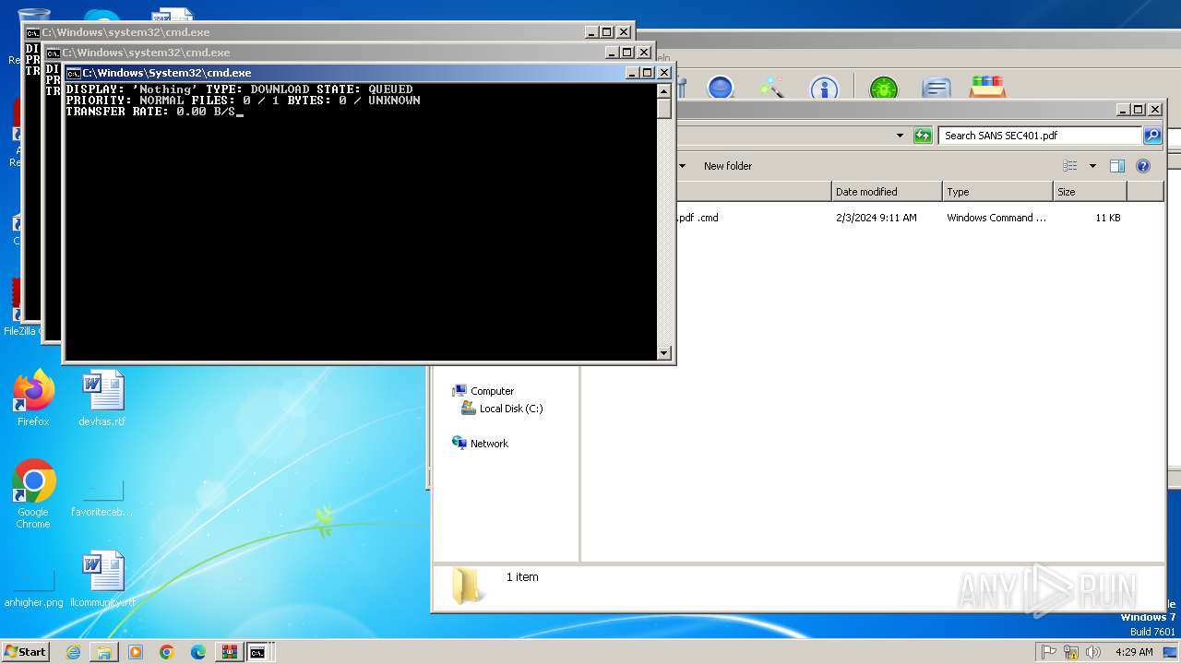Click the front cmd.exe scrollbar up arrow
The image size is (1181, 664).
click(x=663, y=90)
